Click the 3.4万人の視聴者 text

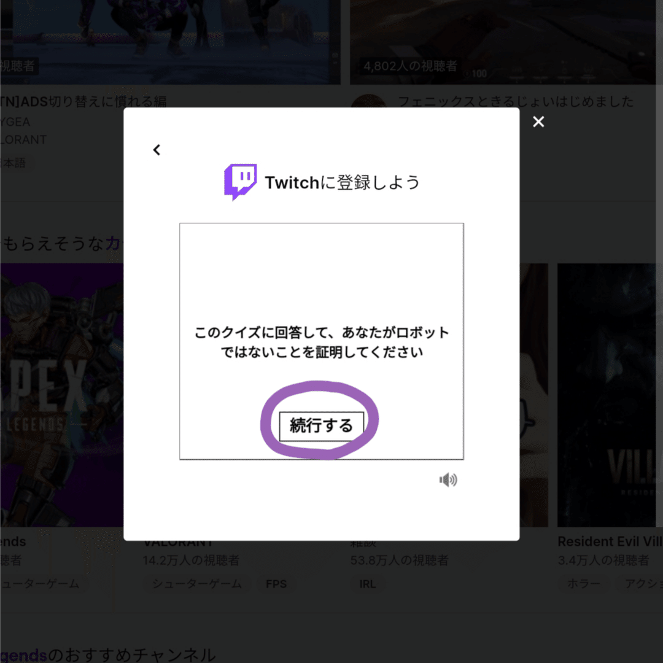tap(603, 560)
